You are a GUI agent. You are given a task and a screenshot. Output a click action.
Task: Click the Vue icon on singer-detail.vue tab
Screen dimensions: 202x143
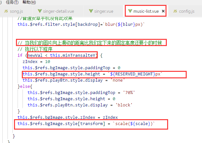40,11
